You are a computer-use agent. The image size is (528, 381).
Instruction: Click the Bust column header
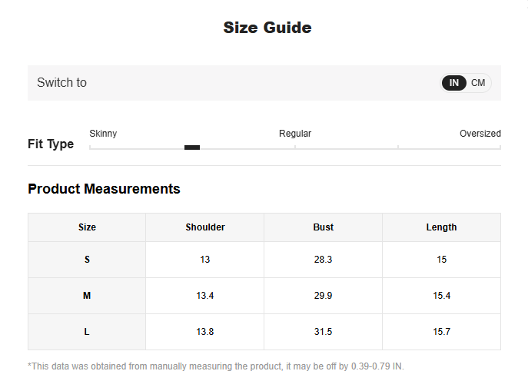point(324,227)
